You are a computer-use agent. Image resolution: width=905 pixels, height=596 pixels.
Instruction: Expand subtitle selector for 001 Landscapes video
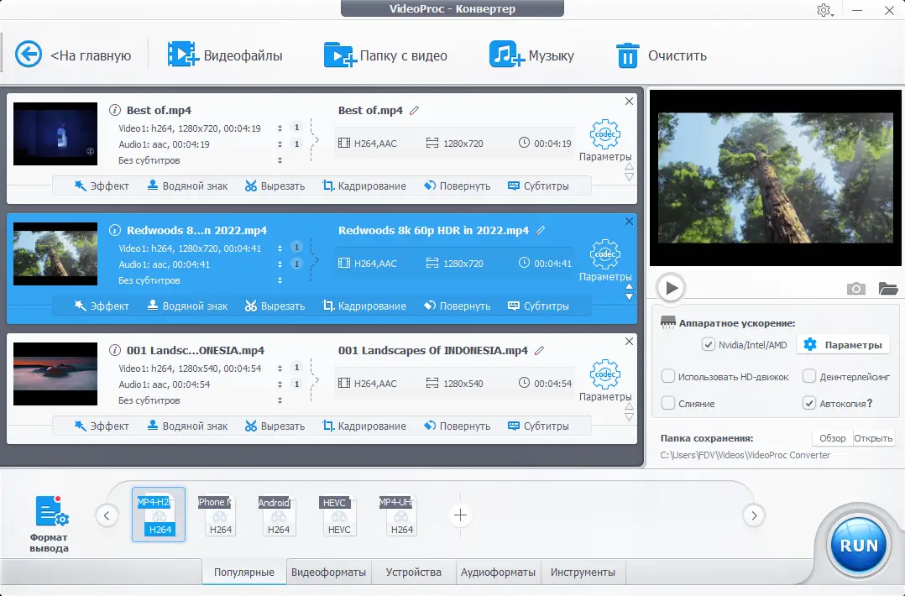coord(280,400)
